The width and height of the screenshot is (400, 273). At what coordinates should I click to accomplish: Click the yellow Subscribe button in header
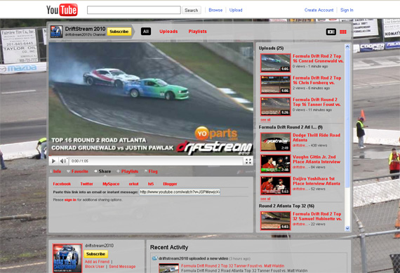point(119,32)
